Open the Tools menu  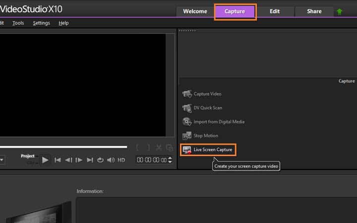[x=18, y=23]
